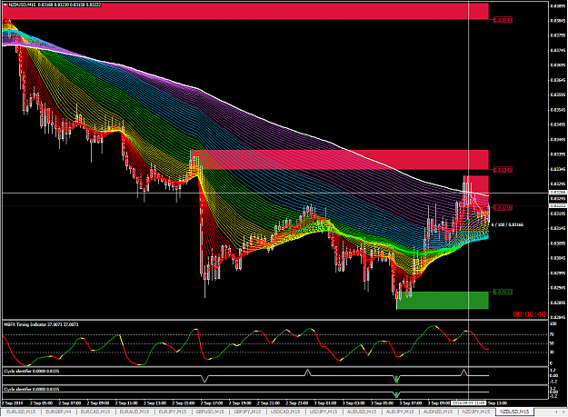This screenshot has height=417, width=568.
Task: Select the AUDUSD,M15 chart tab
Action: coord(362,412)
